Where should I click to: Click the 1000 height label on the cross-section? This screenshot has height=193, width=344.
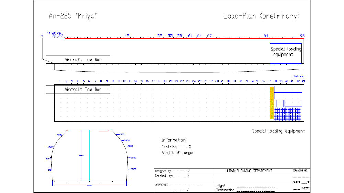(49, 170)
